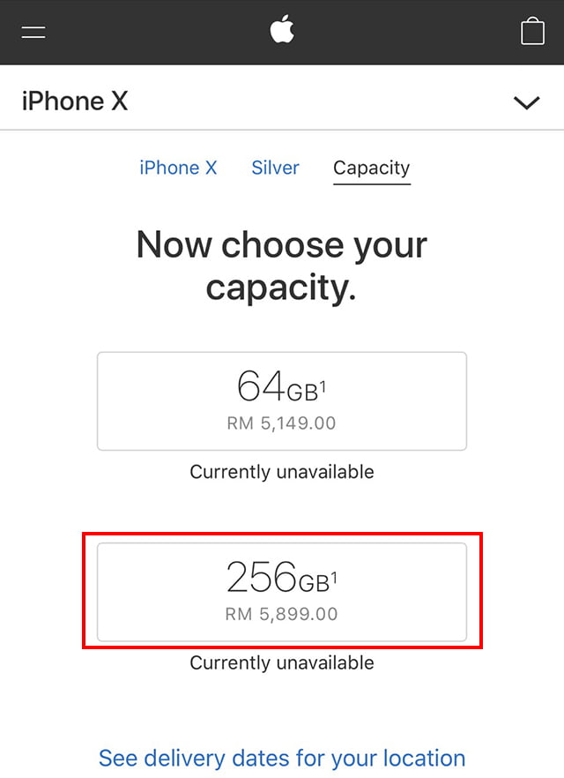Select the 64GB capacity option
Viewport: 564px width, 778px height.
click(x=282, y=400)
